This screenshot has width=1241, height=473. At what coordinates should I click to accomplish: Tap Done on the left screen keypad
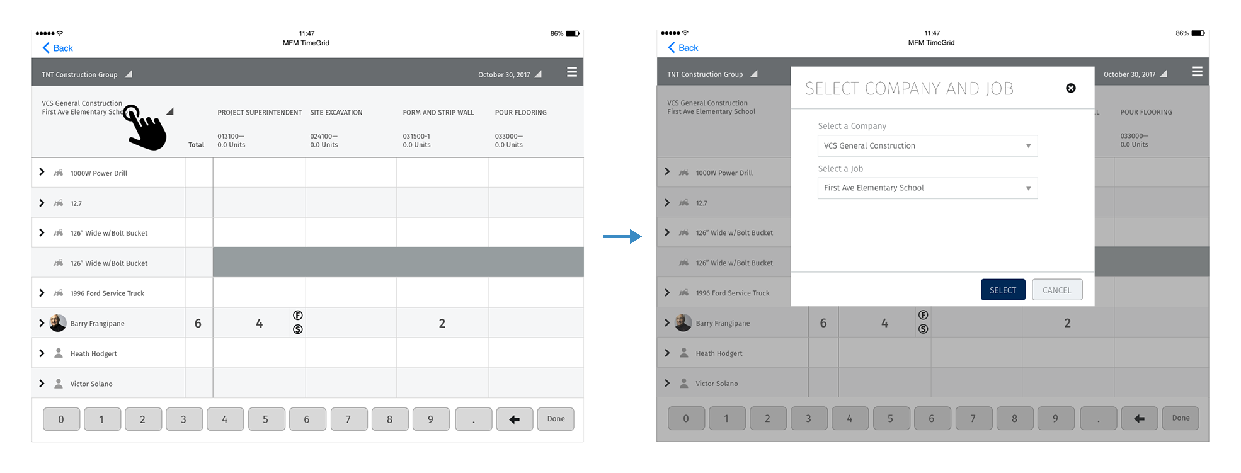[x=556, y=419]
